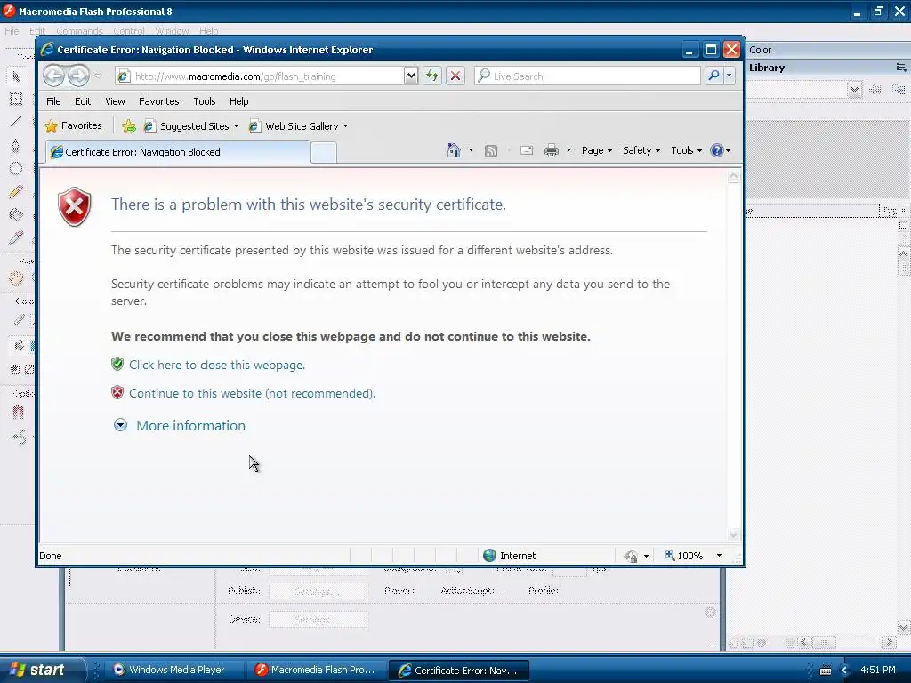Expand the More information section

click(180, 426)
